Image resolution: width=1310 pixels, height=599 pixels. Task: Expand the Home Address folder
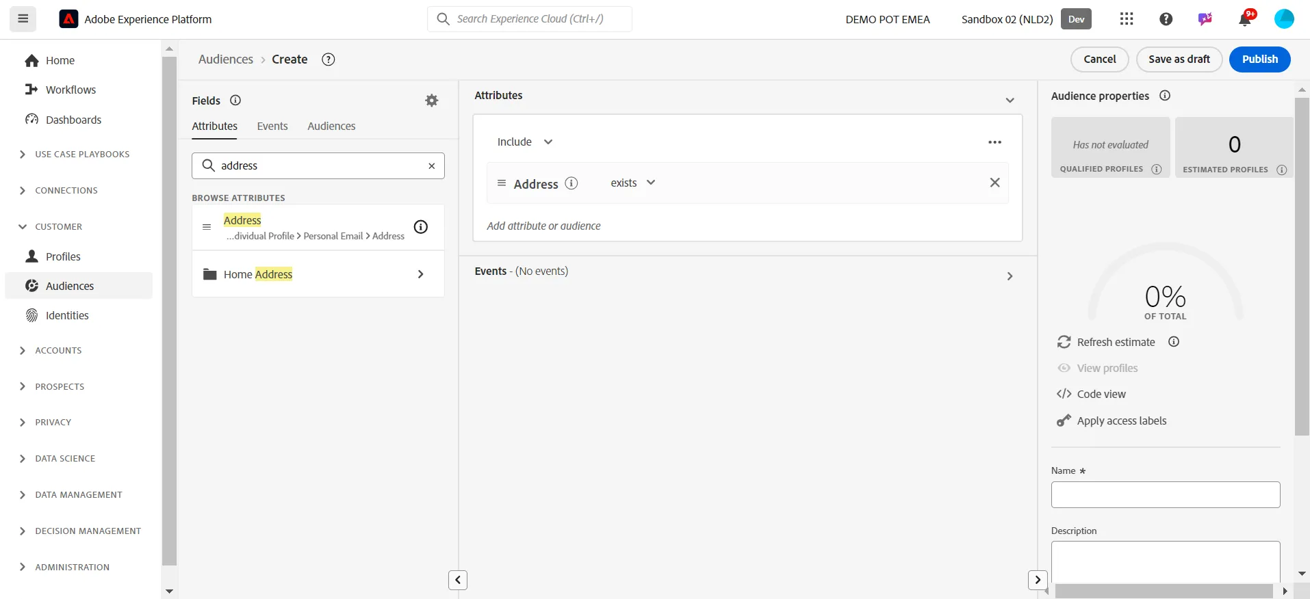coord(420,274)
